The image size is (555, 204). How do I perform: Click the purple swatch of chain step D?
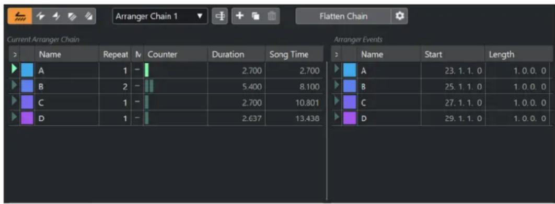pos(27,118)
